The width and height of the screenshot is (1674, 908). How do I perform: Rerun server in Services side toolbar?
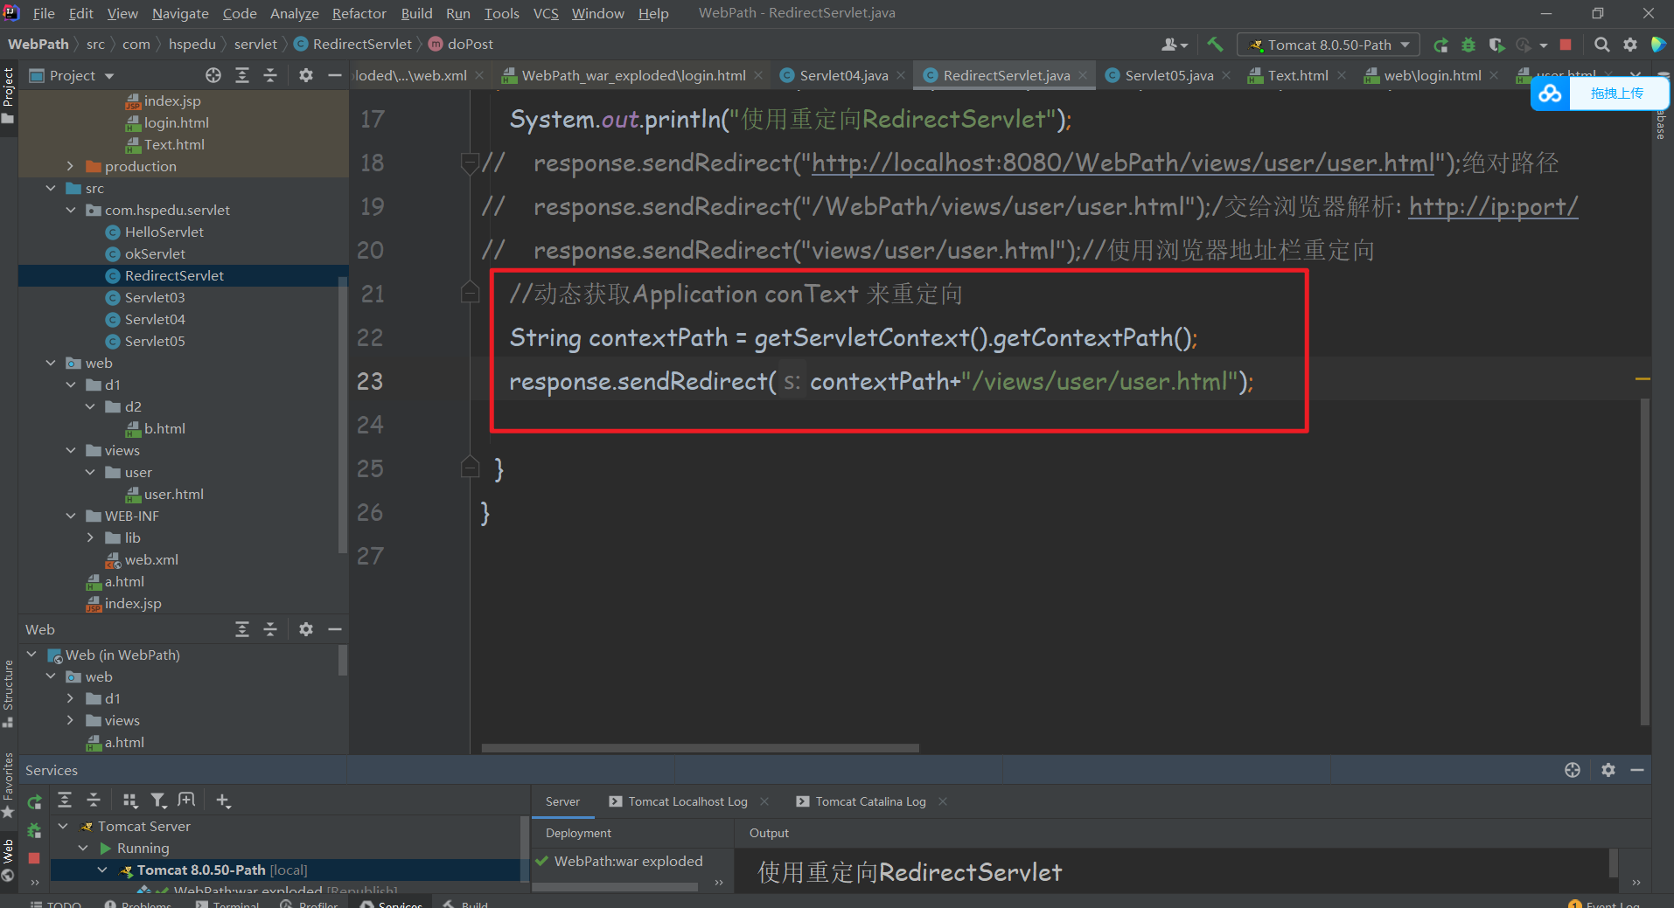tap(34, 801)
